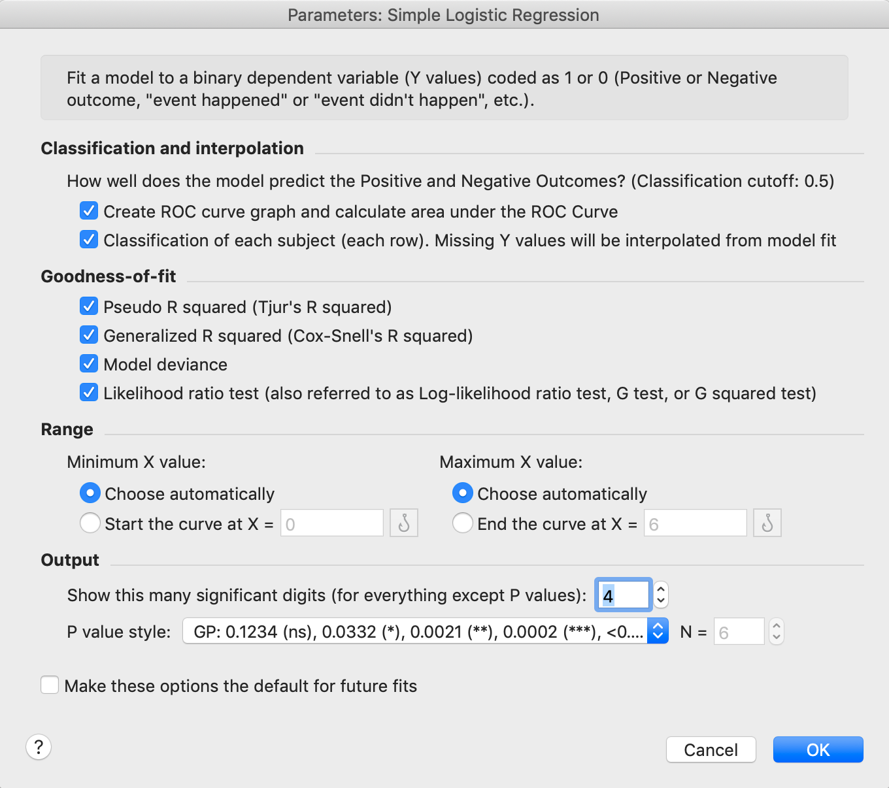889x788 pixels.
Task: Click the hook icon beside Start curve field
Action: [404, 523]
